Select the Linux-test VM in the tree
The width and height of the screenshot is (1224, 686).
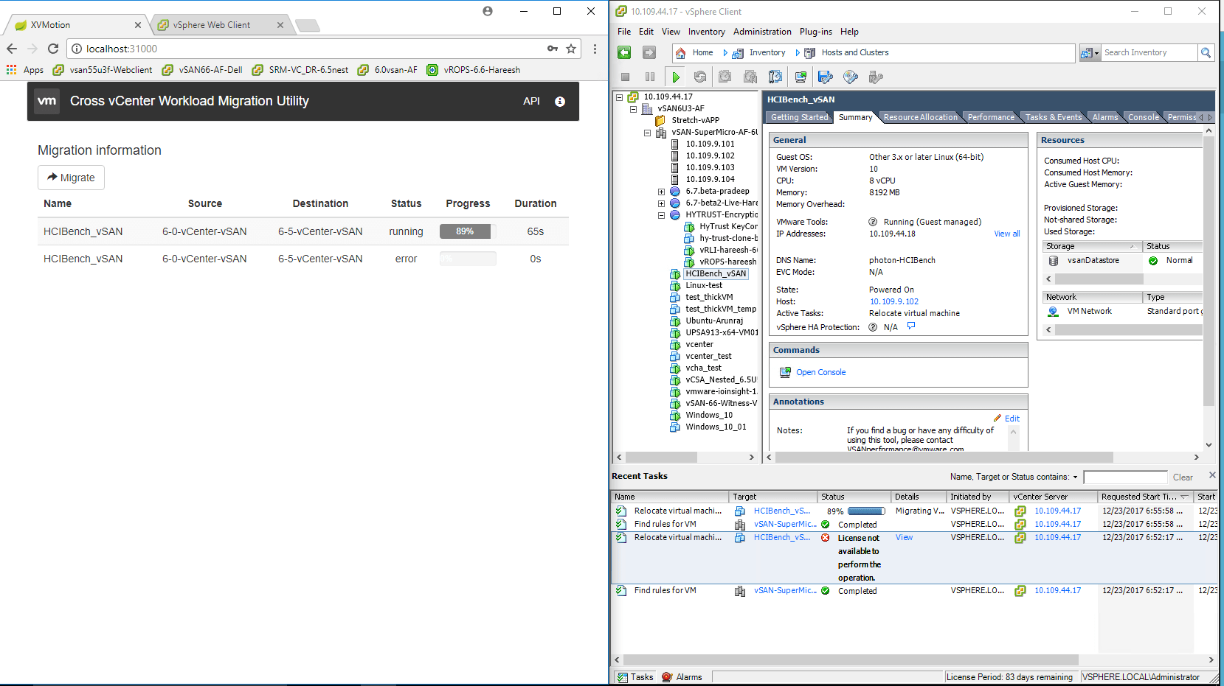point(704,285)
